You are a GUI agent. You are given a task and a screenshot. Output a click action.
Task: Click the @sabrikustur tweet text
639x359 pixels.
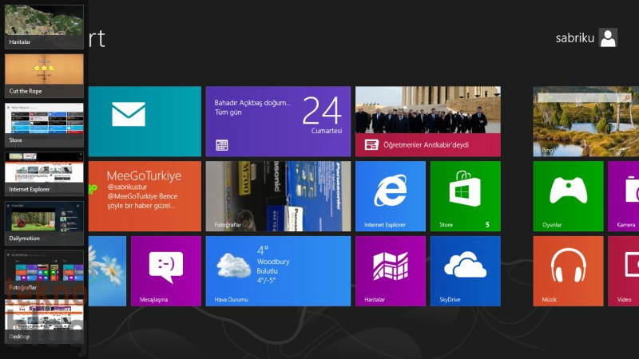click(127, 187)
